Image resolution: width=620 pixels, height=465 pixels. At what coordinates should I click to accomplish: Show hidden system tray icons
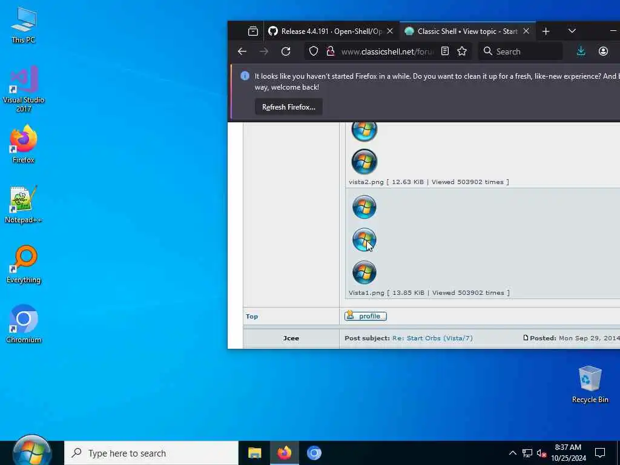pos(512,453)
